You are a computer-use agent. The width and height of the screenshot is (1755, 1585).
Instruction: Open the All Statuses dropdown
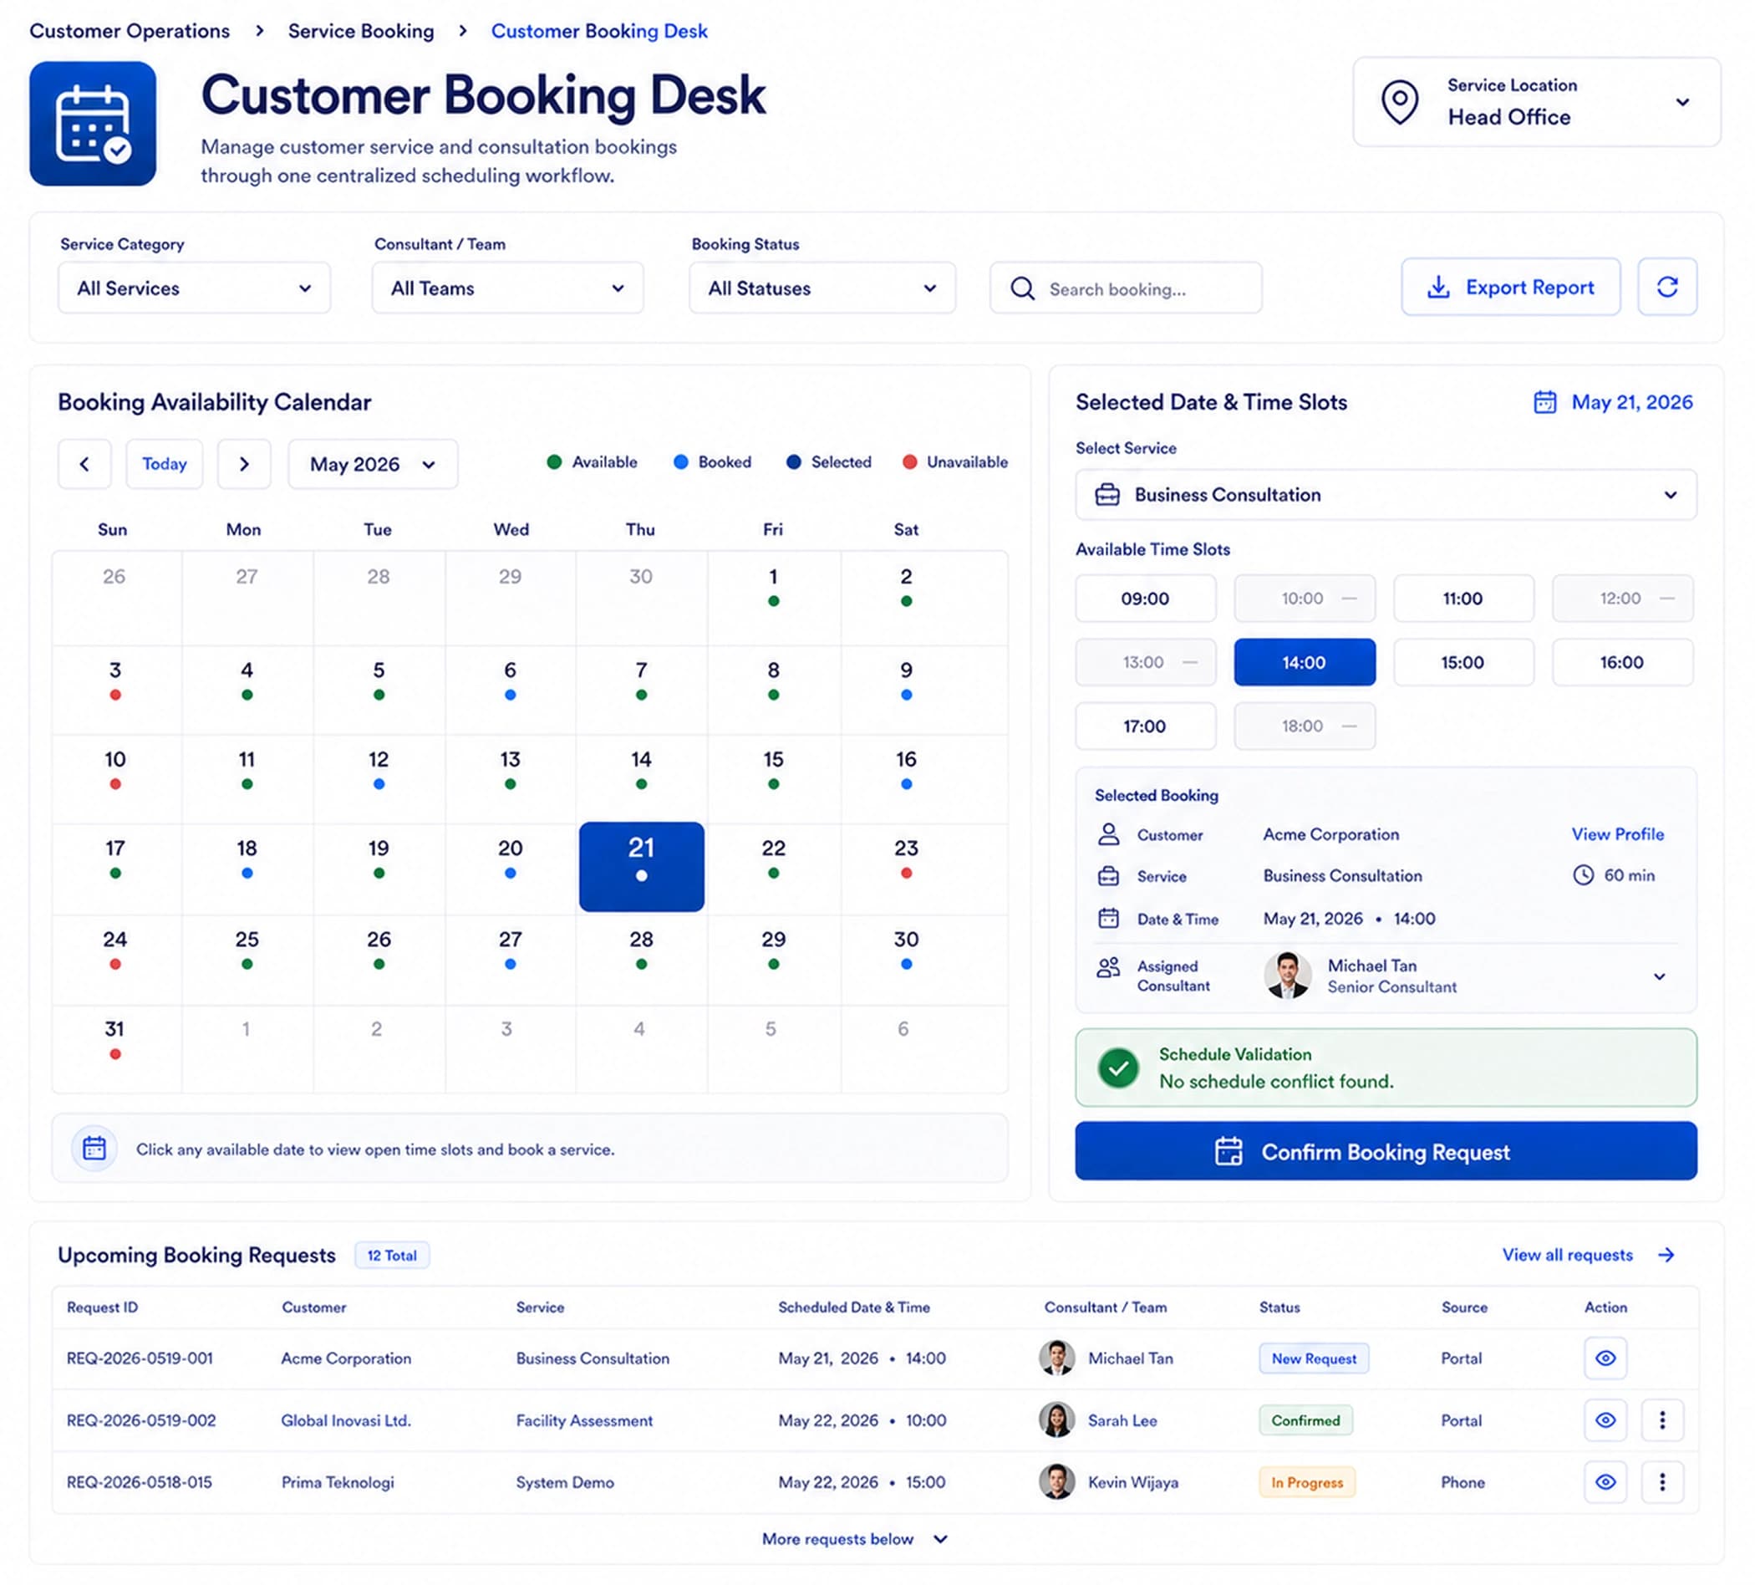point(822,288)
